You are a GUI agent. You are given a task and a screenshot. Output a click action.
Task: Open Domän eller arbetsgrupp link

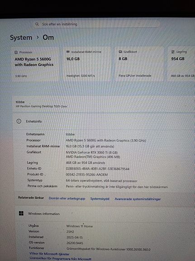pos(67,198)
